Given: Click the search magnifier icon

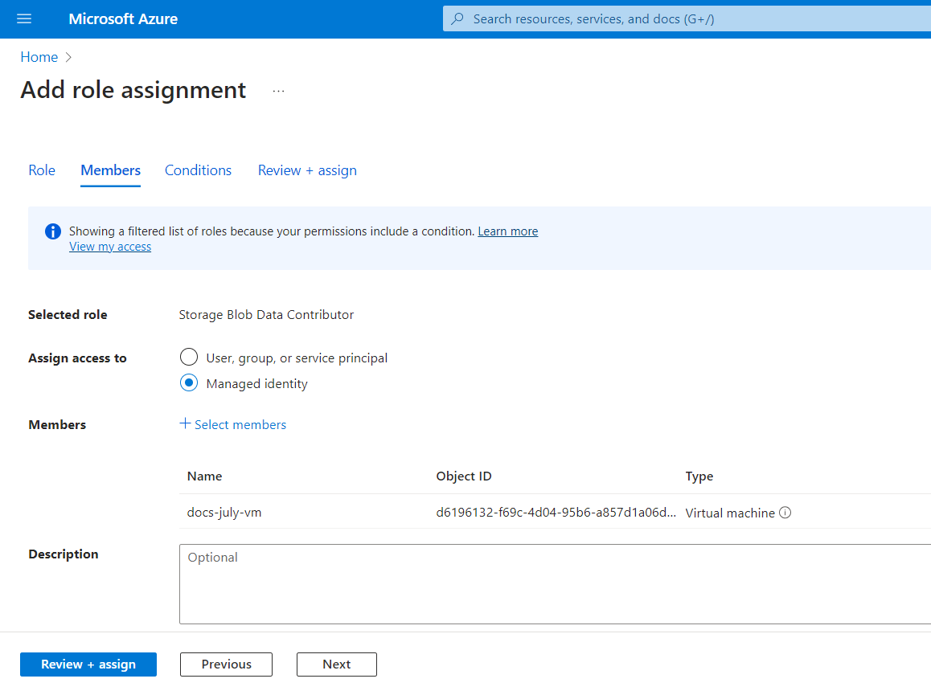Looking at the screenshot, I should (x=457, y=19).
